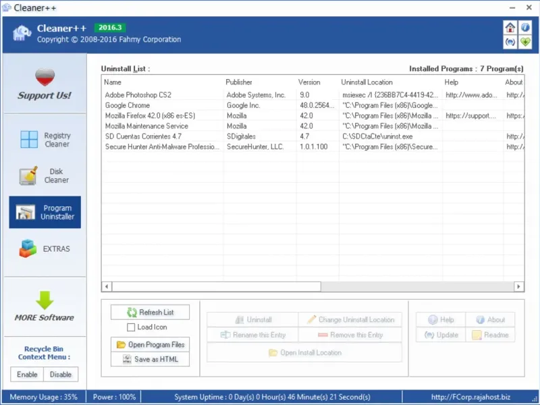
Task: Sort list by the Name column header
Action: 163,82
